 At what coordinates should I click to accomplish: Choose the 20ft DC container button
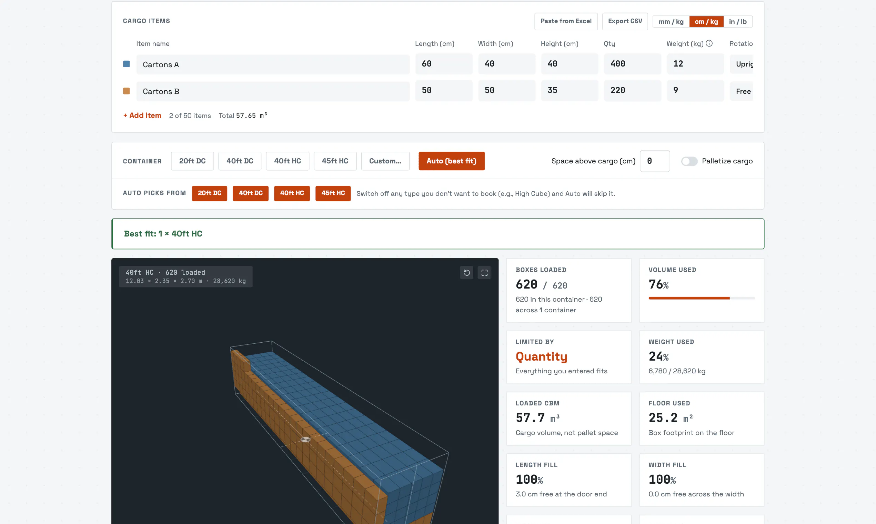(x=192, y=161)
